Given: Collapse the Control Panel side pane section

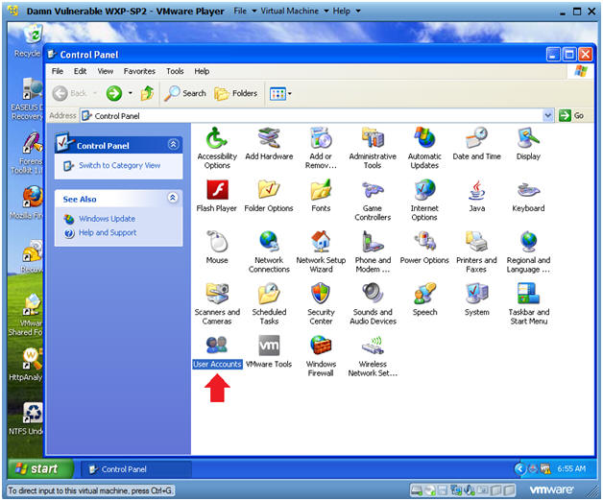Looking at the screenshot, I should coord(173,144).
